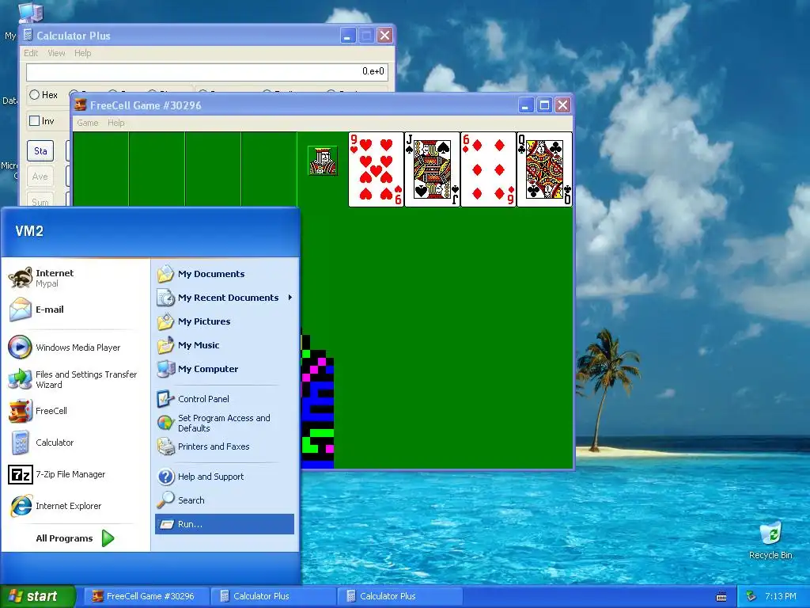Minimize the Calculator Plus window

point(348,36)
